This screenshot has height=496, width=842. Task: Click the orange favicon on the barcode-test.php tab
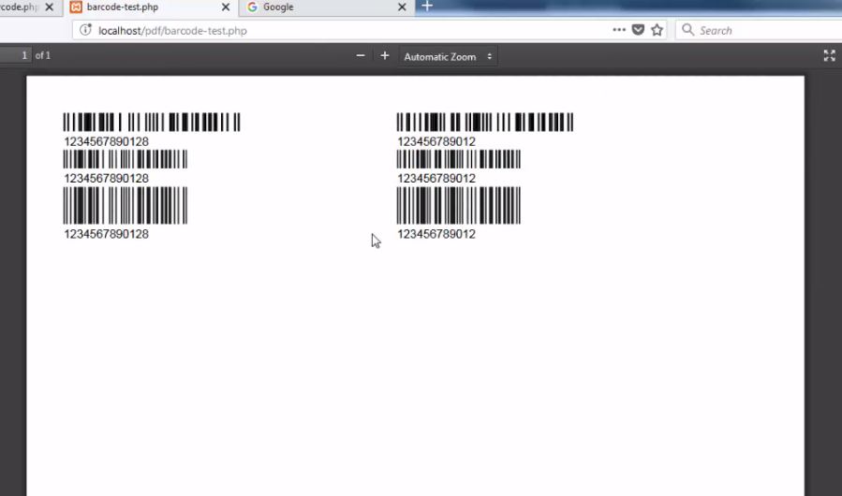point(76,7)
